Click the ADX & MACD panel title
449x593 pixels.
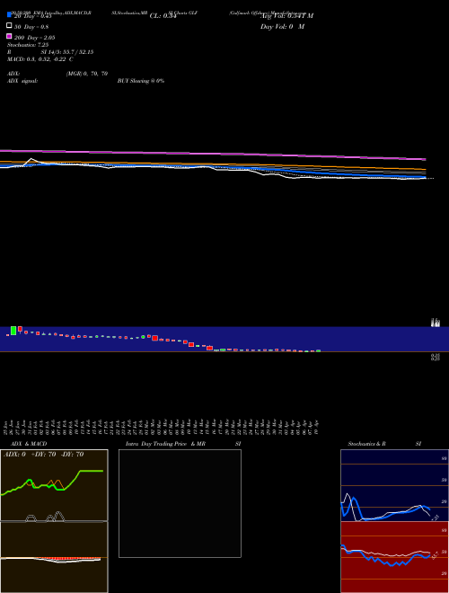click(x=29, y=444)
